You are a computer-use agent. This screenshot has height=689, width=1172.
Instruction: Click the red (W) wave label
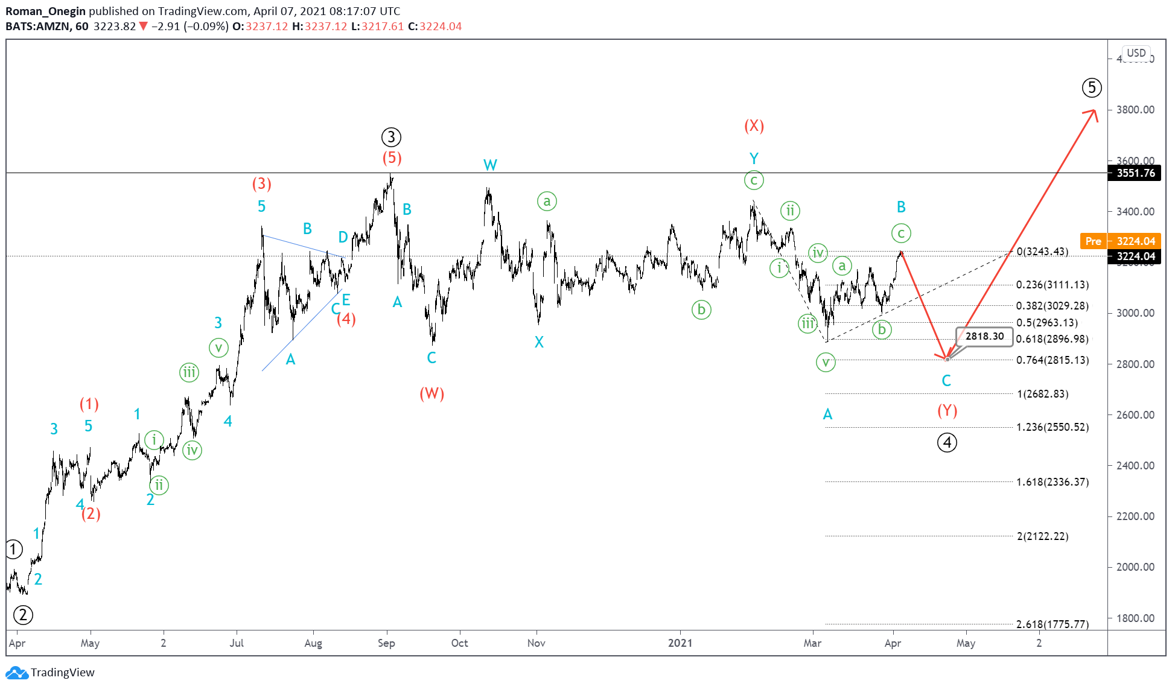pyautogui.click(x=432, y=393)
